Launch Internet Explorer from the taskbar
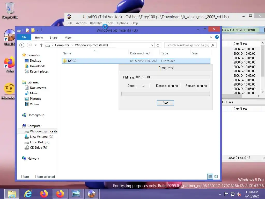Image resolution: width=265 pixels, height=199 pixels. coord(28,194)
